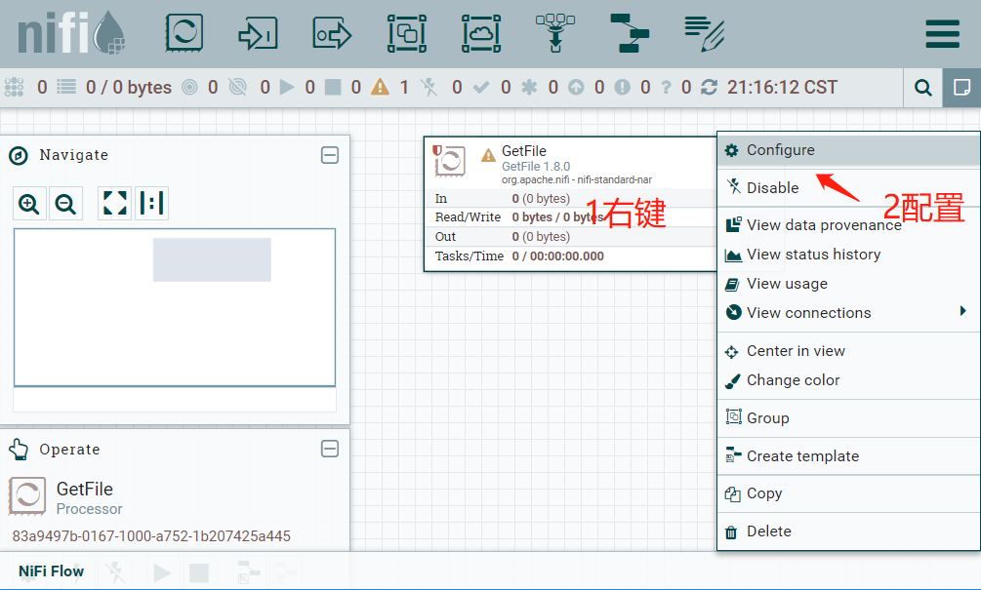
Task: Click the GetFile icon in Operate panel
Action: coord(27,496)
